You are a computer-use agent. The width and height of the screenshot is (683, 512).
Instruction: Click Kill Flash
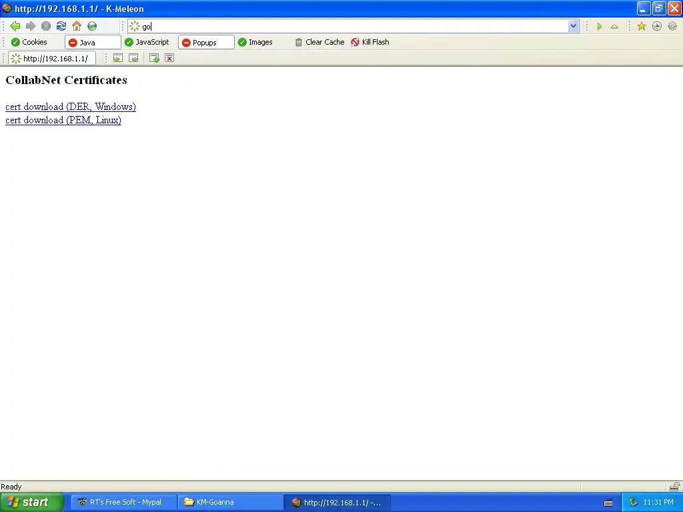click(370, 42)
